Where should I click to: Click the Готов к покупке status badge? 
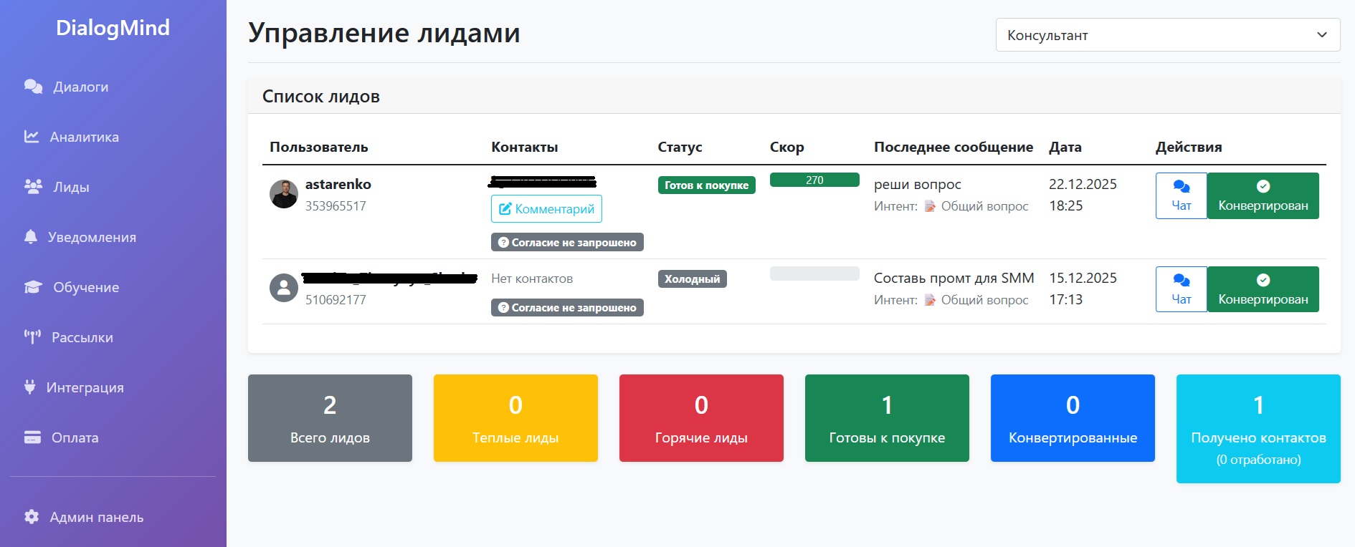706,185
